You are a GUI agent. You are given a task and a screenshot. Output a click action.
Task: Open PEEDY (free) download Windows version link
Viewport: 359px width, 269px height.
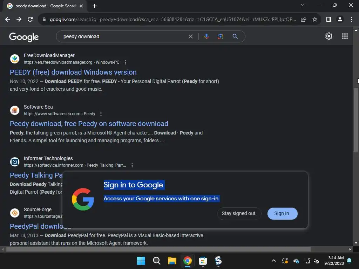[x=73, y=72]
